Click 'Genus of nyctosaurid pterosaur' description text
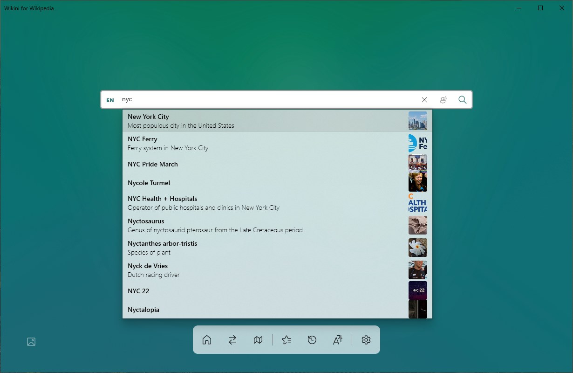Viewport: 573px width, 373px height. point(215,230)
